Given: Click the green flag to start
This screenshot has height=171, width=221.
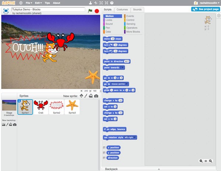Looking at the screenshot, I should (90, 11).
